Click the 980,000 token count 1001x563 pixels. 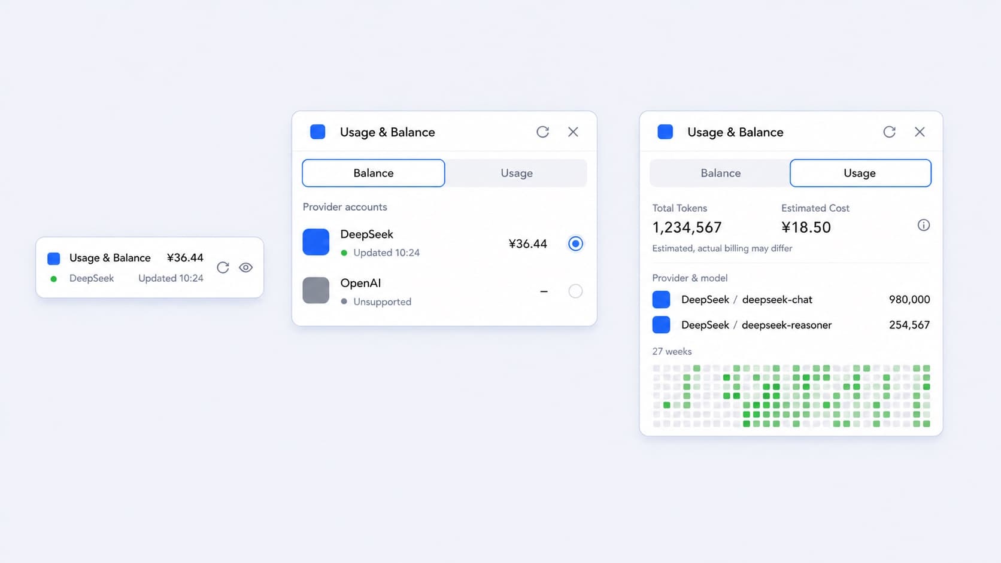[909, 300]
